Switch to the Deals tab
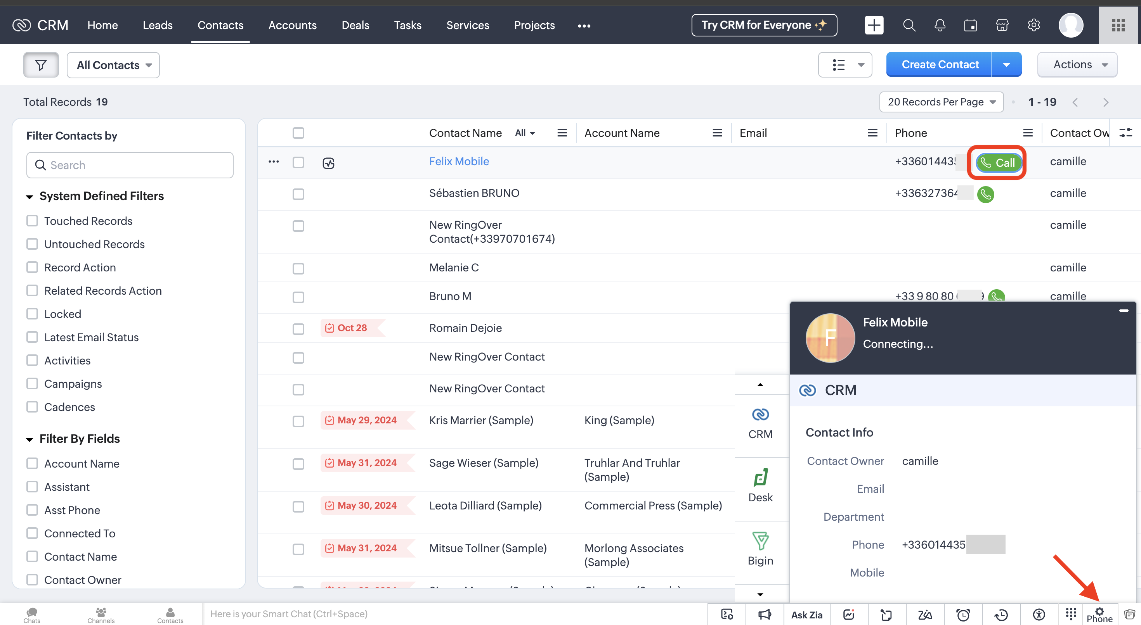 355,25
